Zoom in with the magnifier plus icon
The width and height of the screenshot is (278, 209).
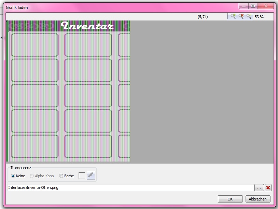tap(233, 16)
